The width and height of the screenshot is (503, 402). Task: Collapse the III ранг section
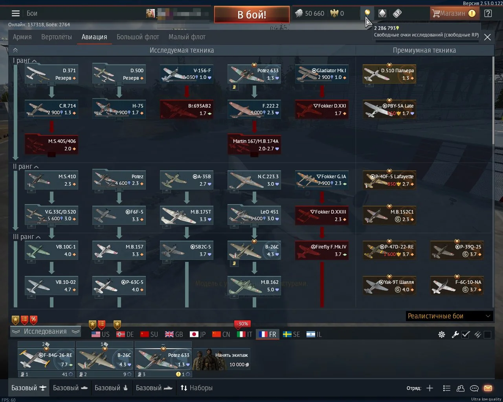[27, 237]
